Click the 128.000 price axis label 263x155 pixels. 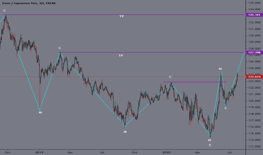(x=254, y=48)
